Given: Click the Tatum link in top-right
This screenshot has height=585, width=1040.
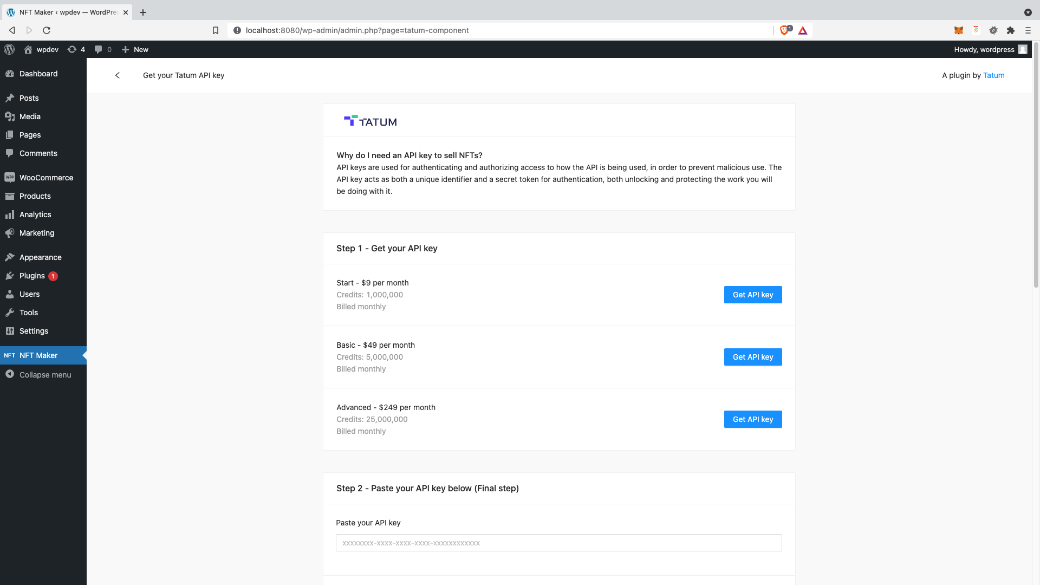Looking at the screenshot, I should tap(993, 75).
